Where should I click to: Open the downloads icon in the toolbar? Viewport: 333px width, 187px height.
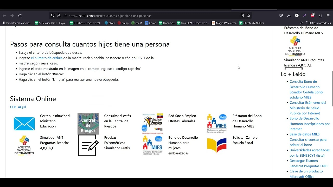[x=289, y=15]
